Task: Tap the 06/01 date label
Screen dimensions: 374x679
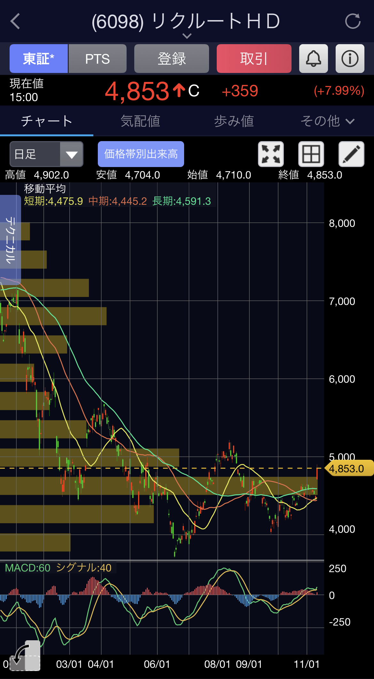Action: click(157, 664)
